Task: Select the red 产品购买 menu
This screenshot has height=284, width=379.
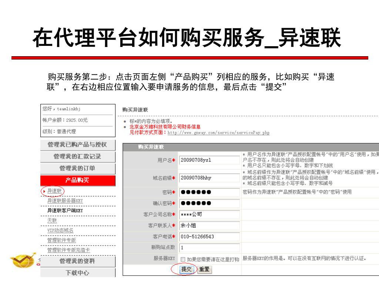Action: coord(78,180)
